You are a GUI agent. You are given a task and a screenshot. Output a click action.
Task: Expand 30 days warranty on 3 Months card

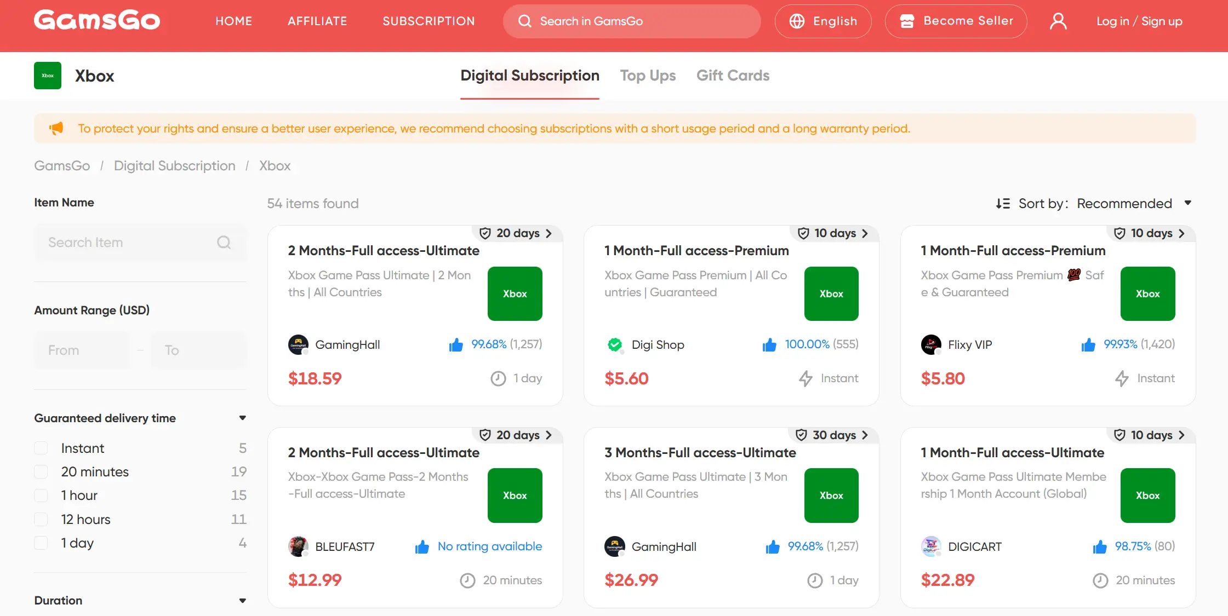click(833, 435)
